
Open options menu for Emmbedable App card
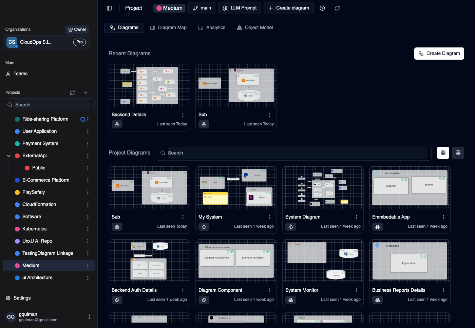click(443, 217)
